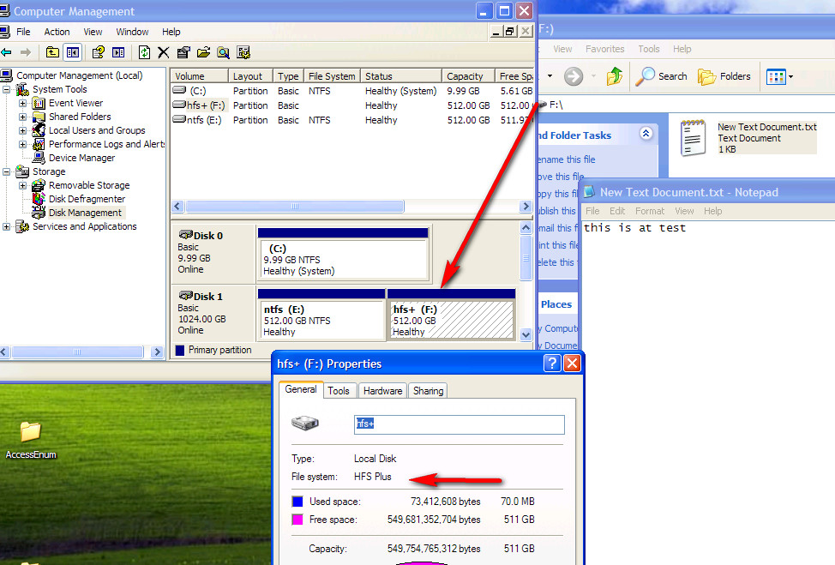This screenshot has width=835, height=565.
Task: Click the Explore magnifier toolbar icon
Action: pos(223,52)
